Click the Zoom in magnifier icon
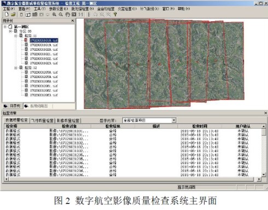 pos(54,15)
